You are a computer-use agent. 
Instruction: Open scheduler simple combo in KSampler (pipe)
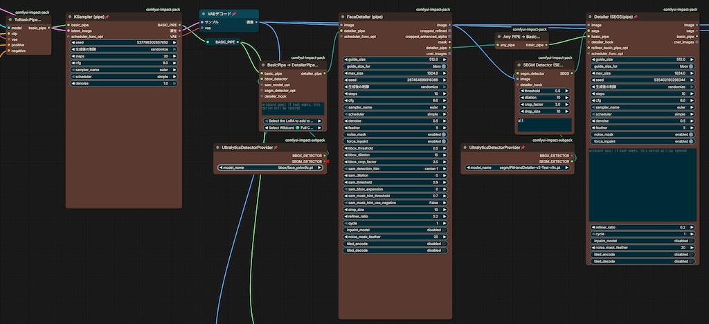pos(124,77)
